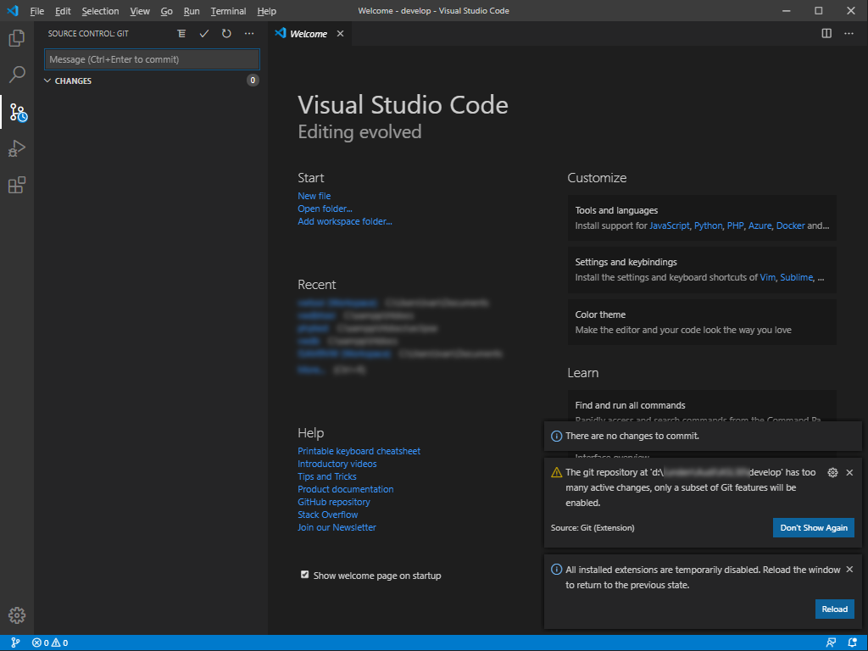Image resolution: width=868 pixels, height=651 pixels.
Task: Split the editor to the right
Action: (826, 34)
